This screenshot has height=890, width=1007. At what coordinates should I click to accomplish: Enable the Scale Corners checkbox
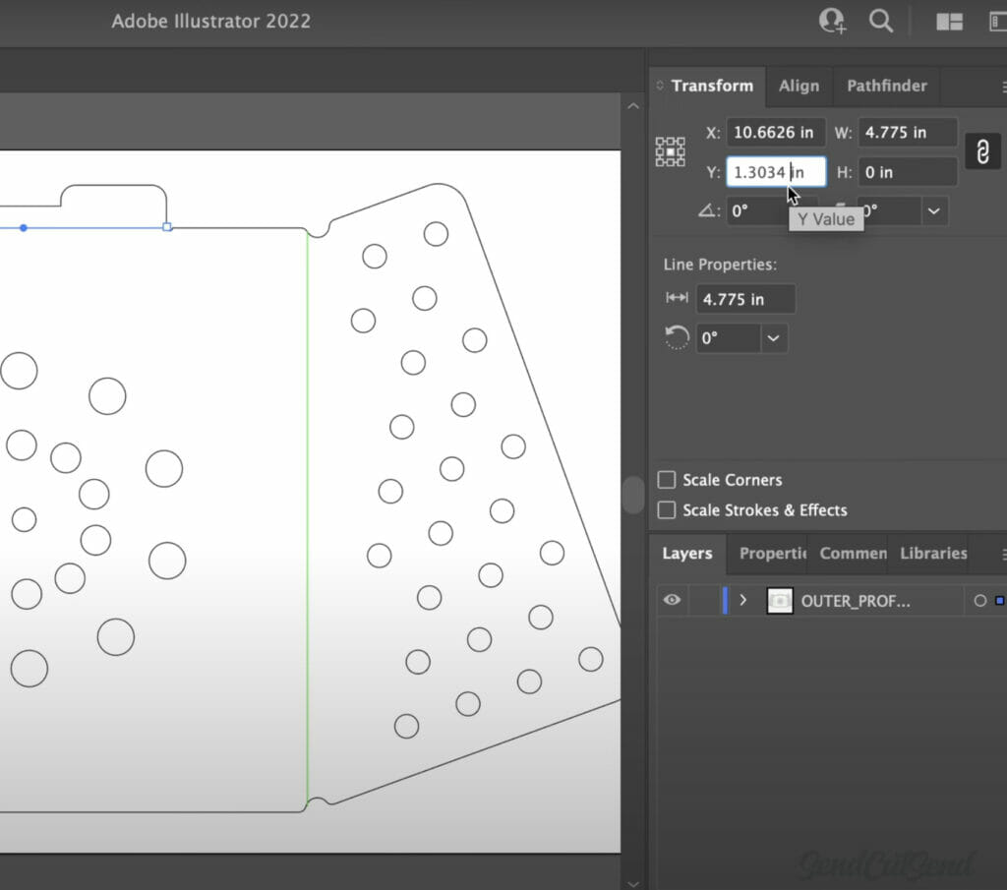click(x=667, y=480)
